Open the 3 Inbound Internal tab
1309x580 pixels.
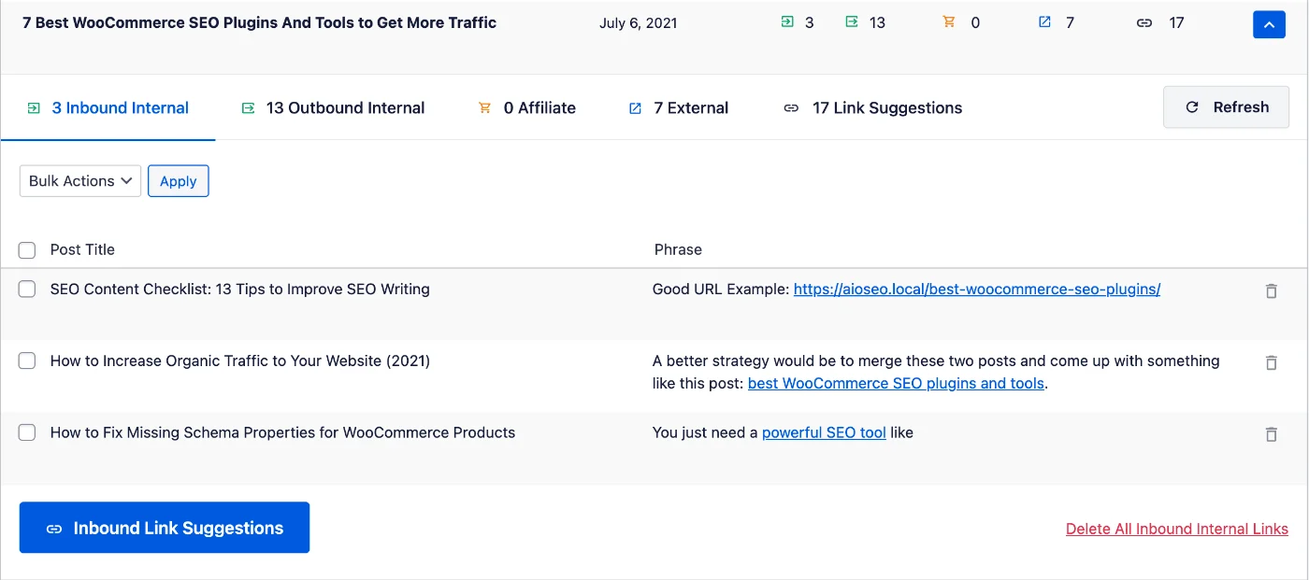(x=108, y=108)
